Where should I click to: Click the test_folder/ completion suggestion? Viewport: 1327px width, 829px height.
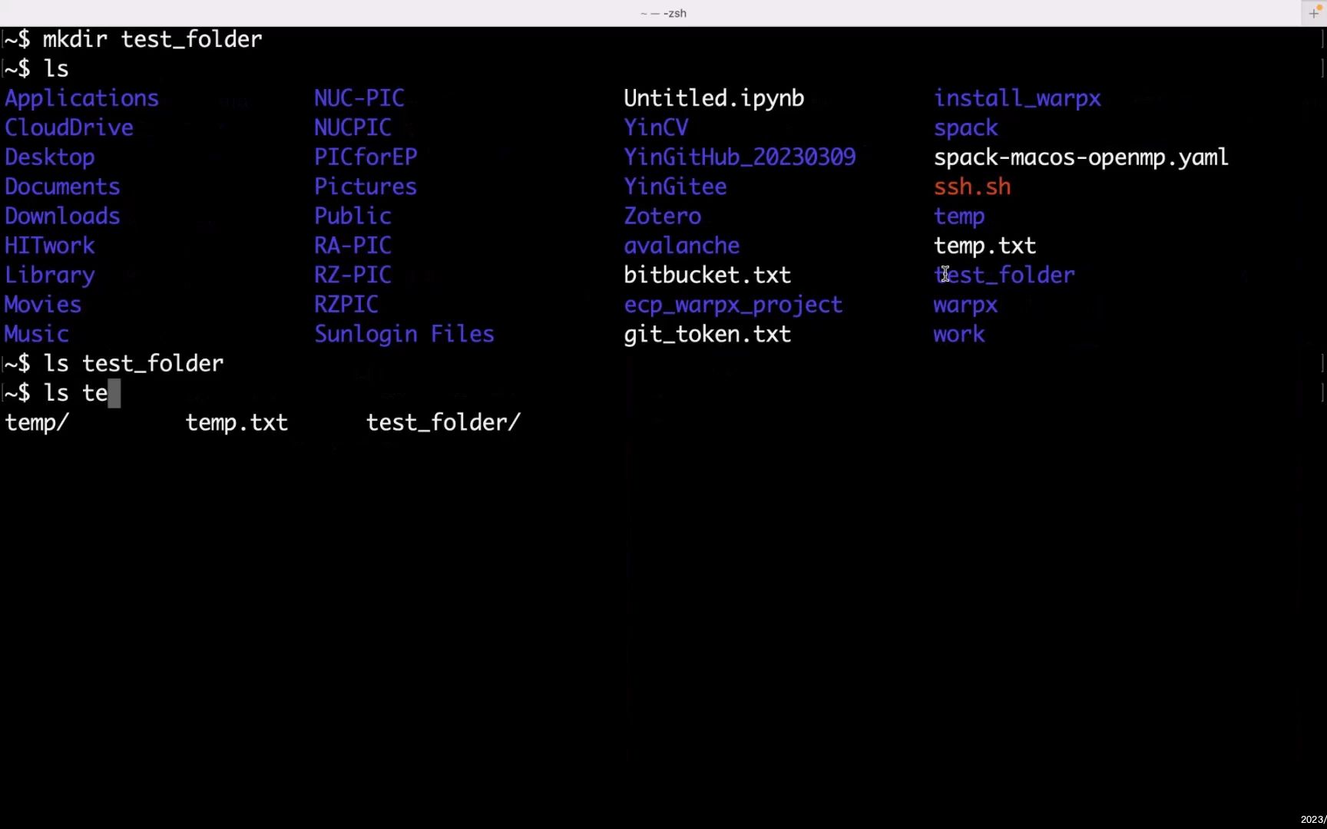[x=443, y=422]
